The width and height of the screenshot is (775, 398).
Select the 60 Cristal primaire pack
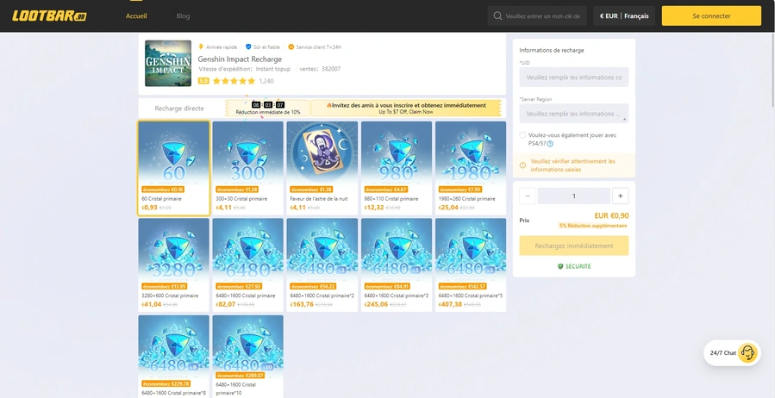[x=173, y=168]
